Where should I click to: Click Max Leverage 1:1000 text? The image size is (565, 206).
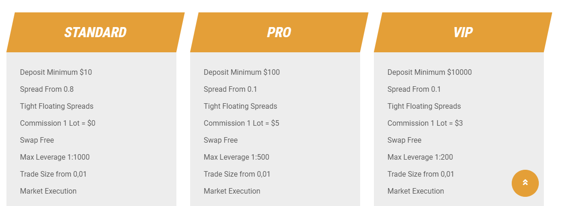[x=55, y=157]
